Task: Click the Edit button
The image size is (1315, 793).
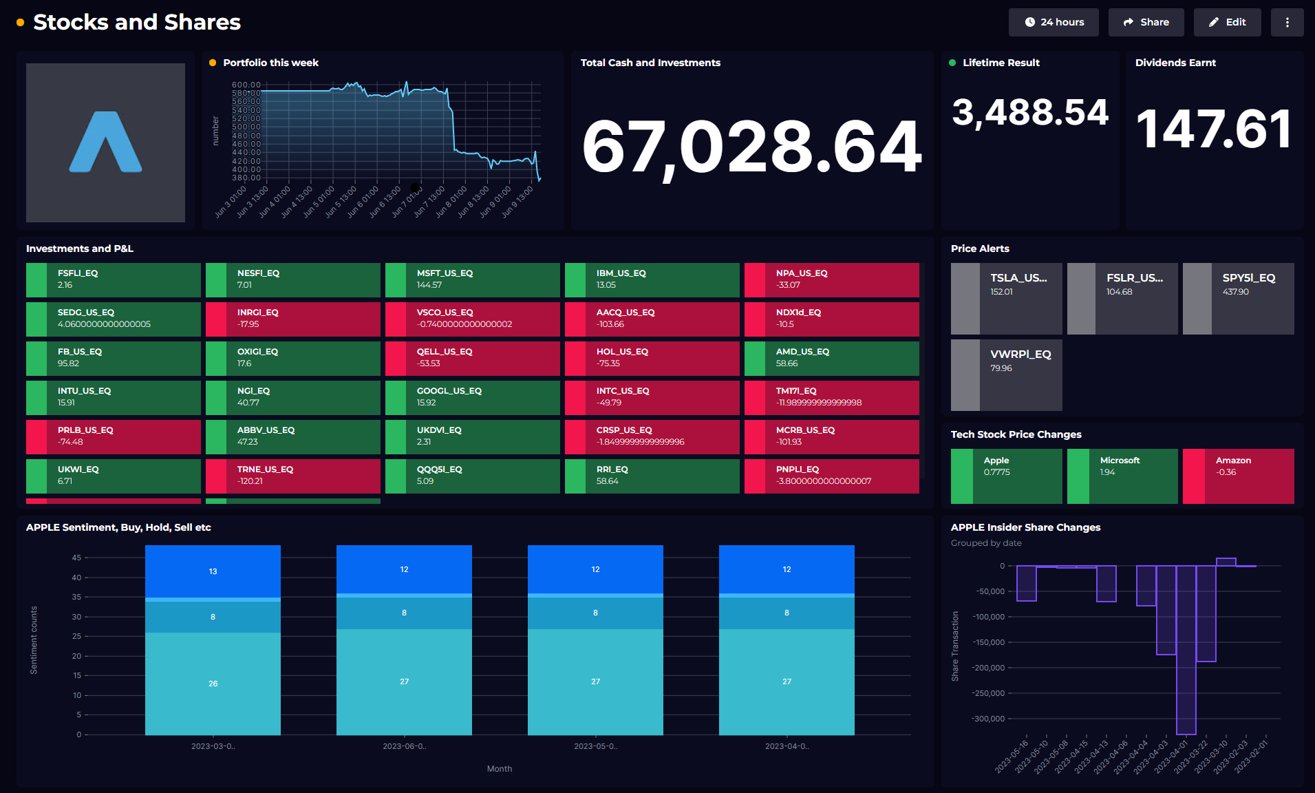Action: tap(1227, 22)
